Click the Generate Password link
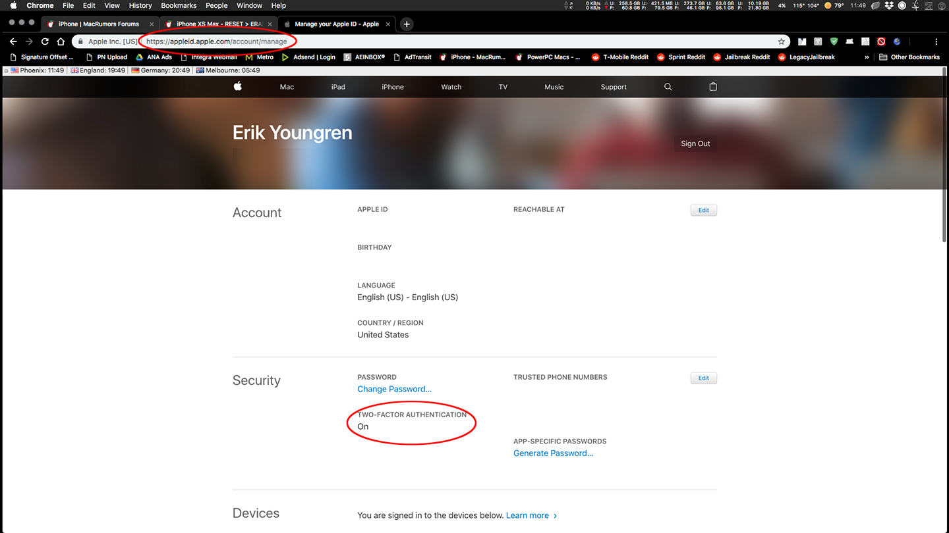Screen dimensions: 949x533 [553, 453]
